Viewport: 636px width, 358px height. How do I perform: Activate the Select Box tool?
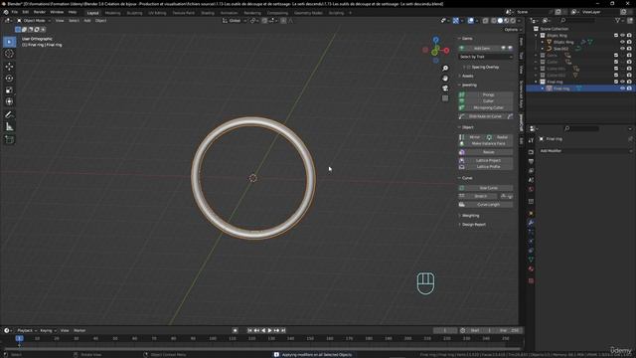click(9, 42)
